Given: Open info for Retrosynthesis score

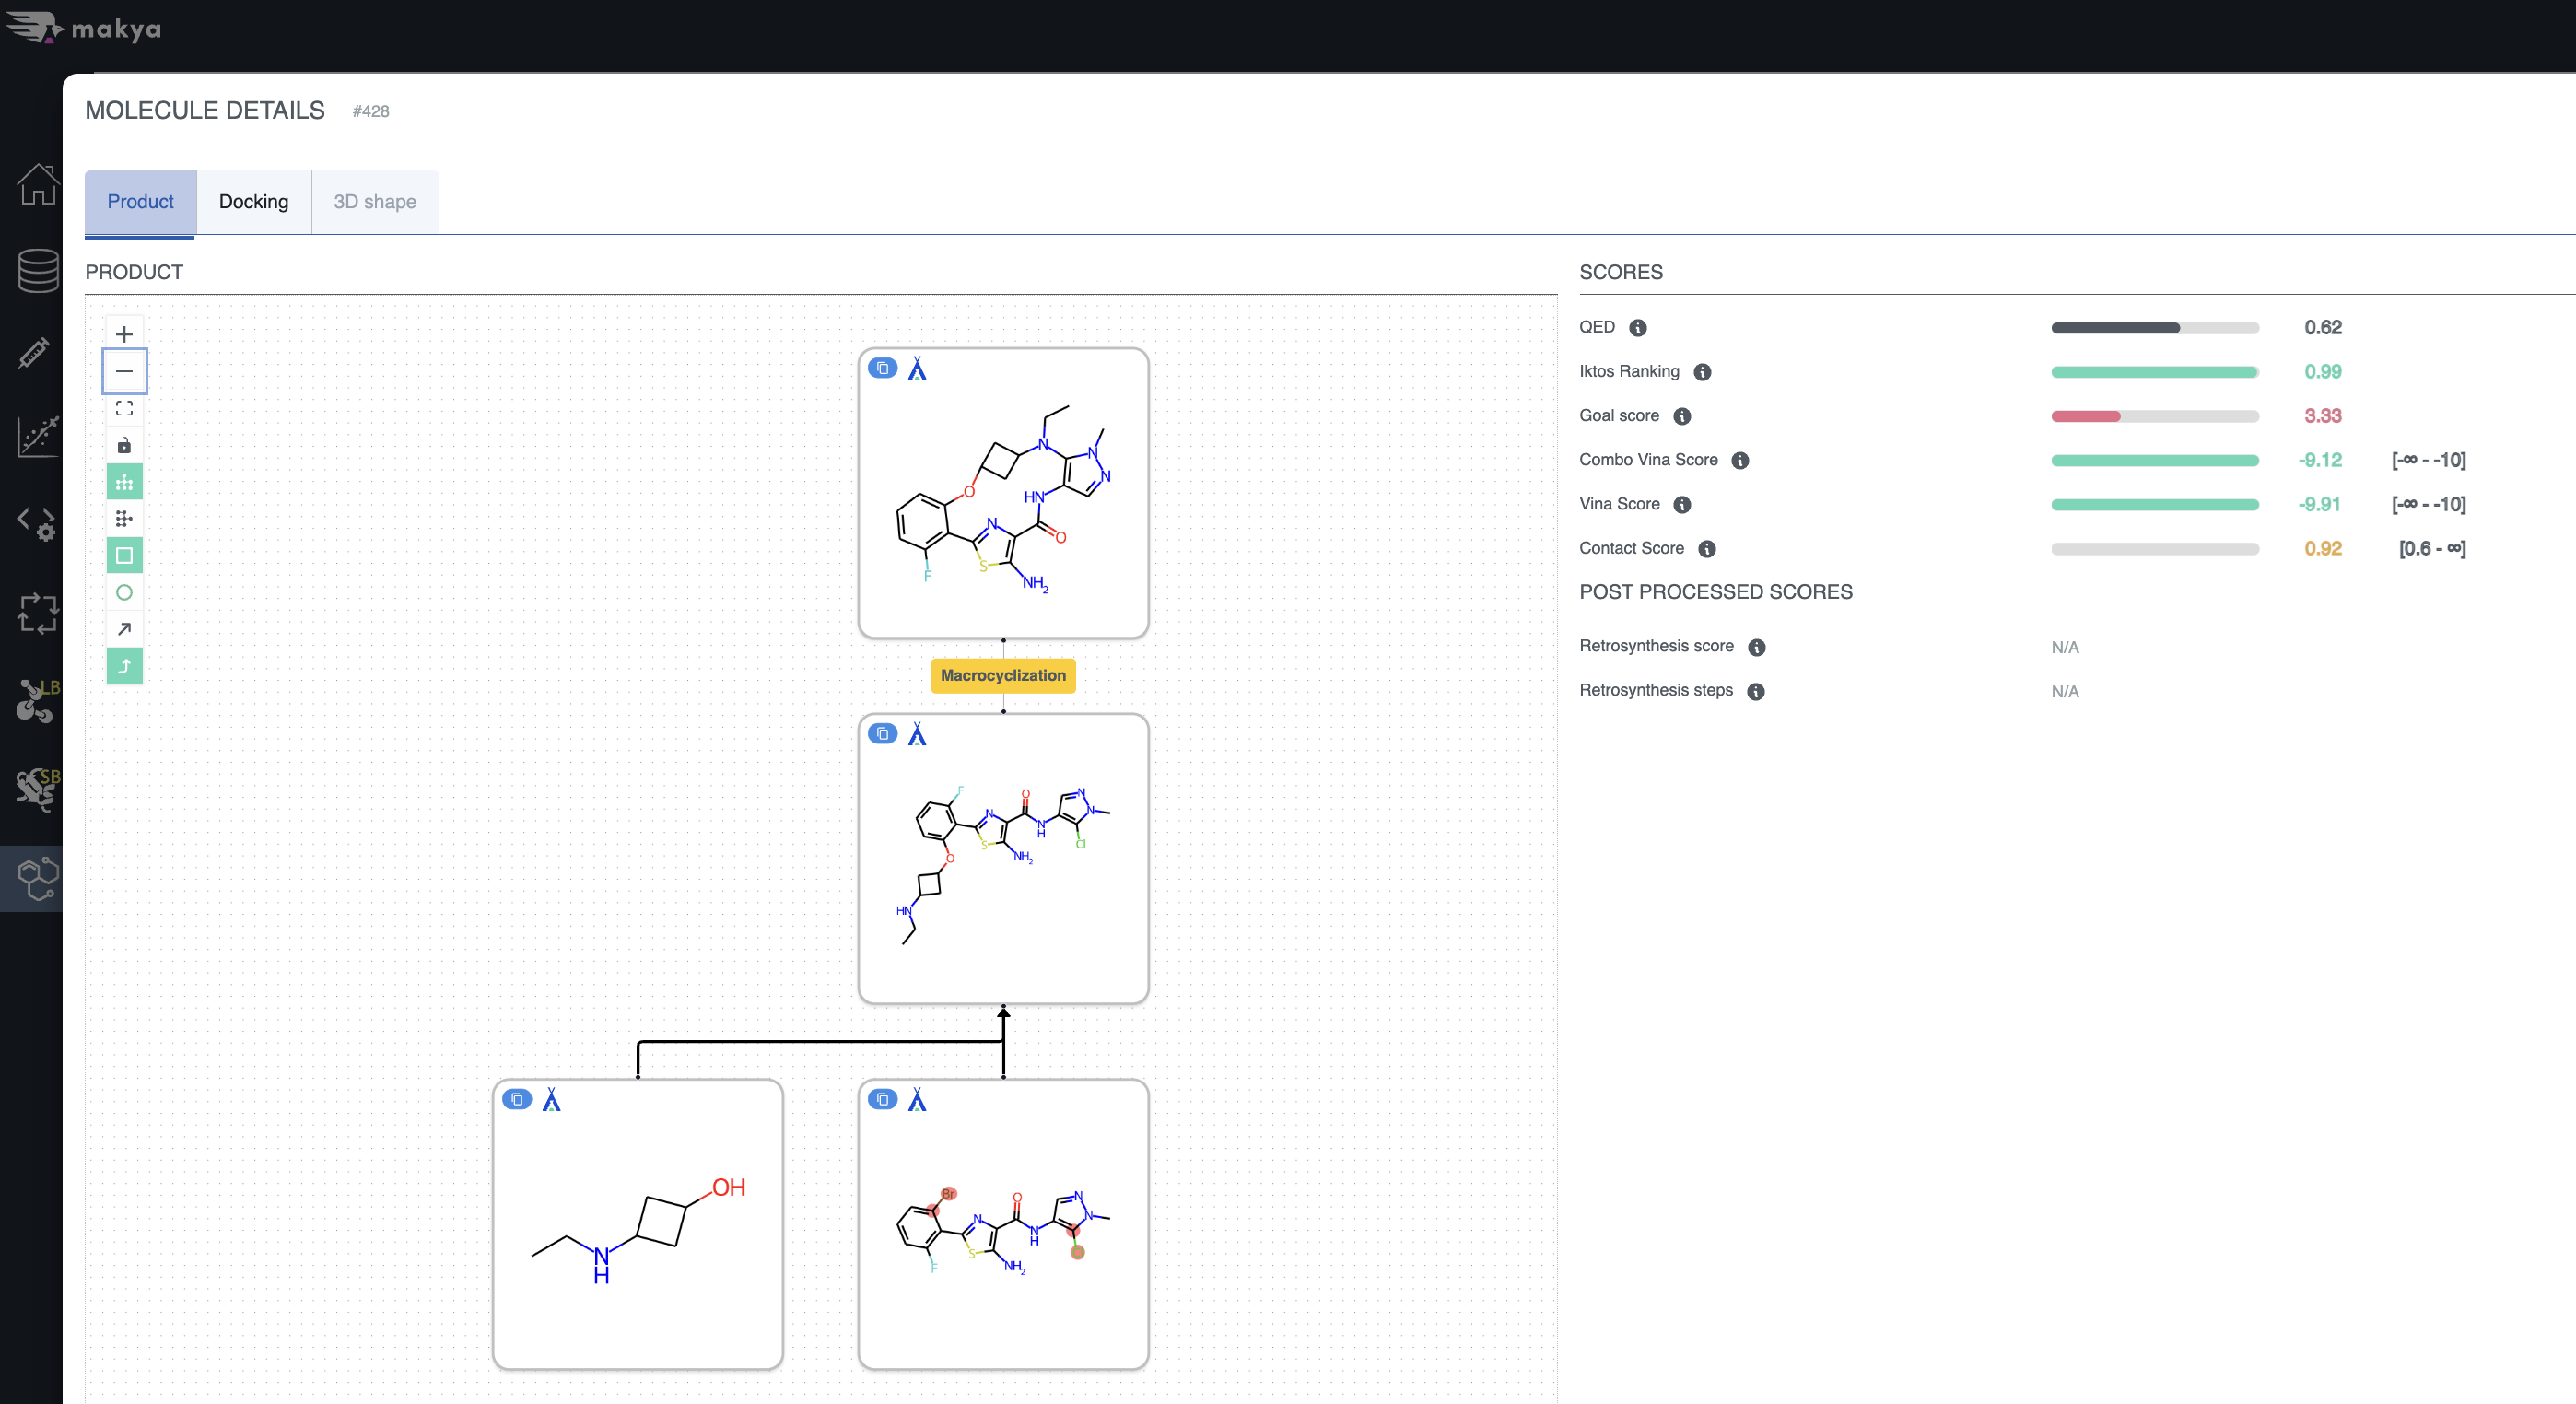Looking at the screenshot, I should [1756, 647].
